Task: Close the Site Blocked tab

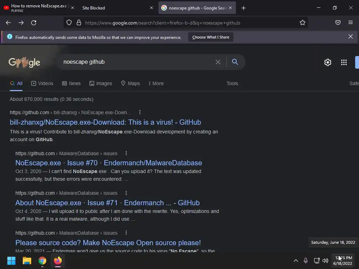Action: [151, 8]
